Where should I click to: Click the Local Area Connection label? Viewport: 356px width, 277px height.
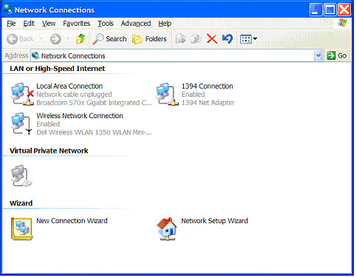(x=69, y=86)
